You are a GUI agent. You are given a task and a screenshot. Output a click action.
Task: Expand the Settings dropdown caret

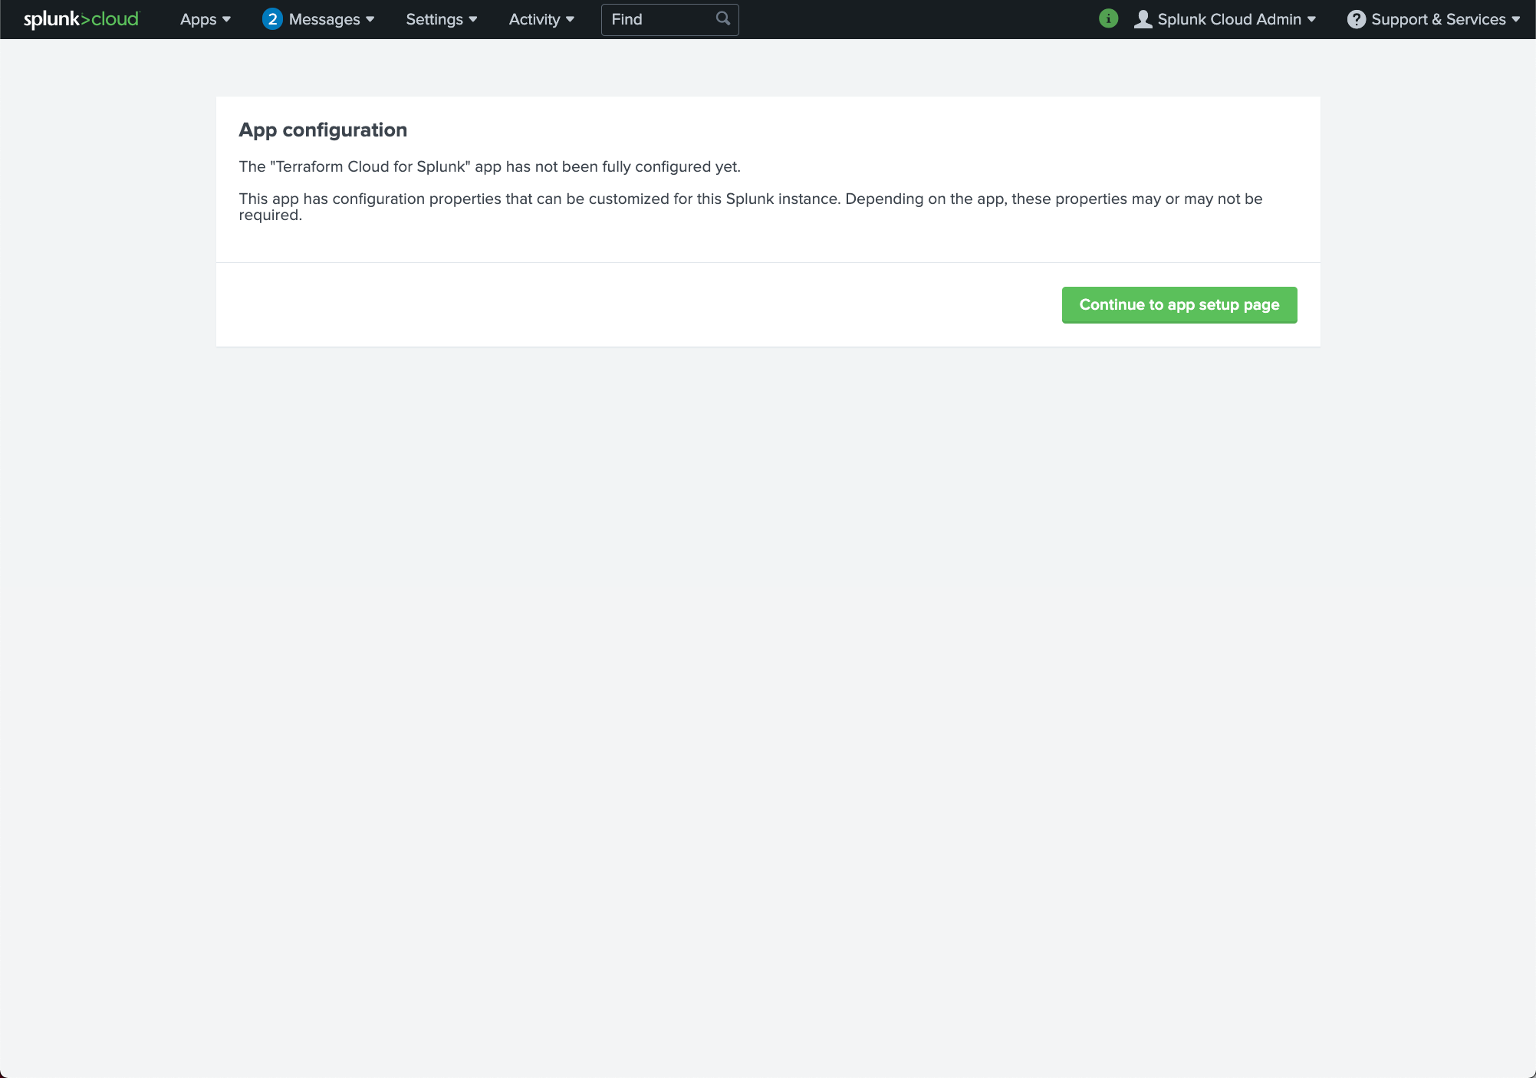[473, 19]
